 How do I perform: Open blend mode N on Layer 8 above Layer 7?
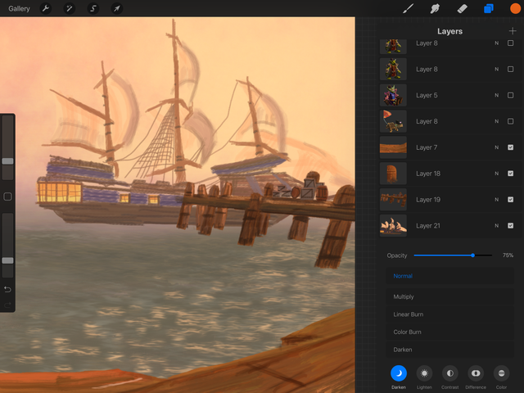[497, 121]
